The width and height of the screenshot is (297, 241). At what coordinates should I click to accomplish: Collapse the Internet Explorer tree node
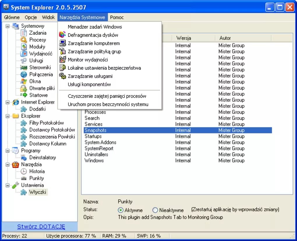coord(8,102)
